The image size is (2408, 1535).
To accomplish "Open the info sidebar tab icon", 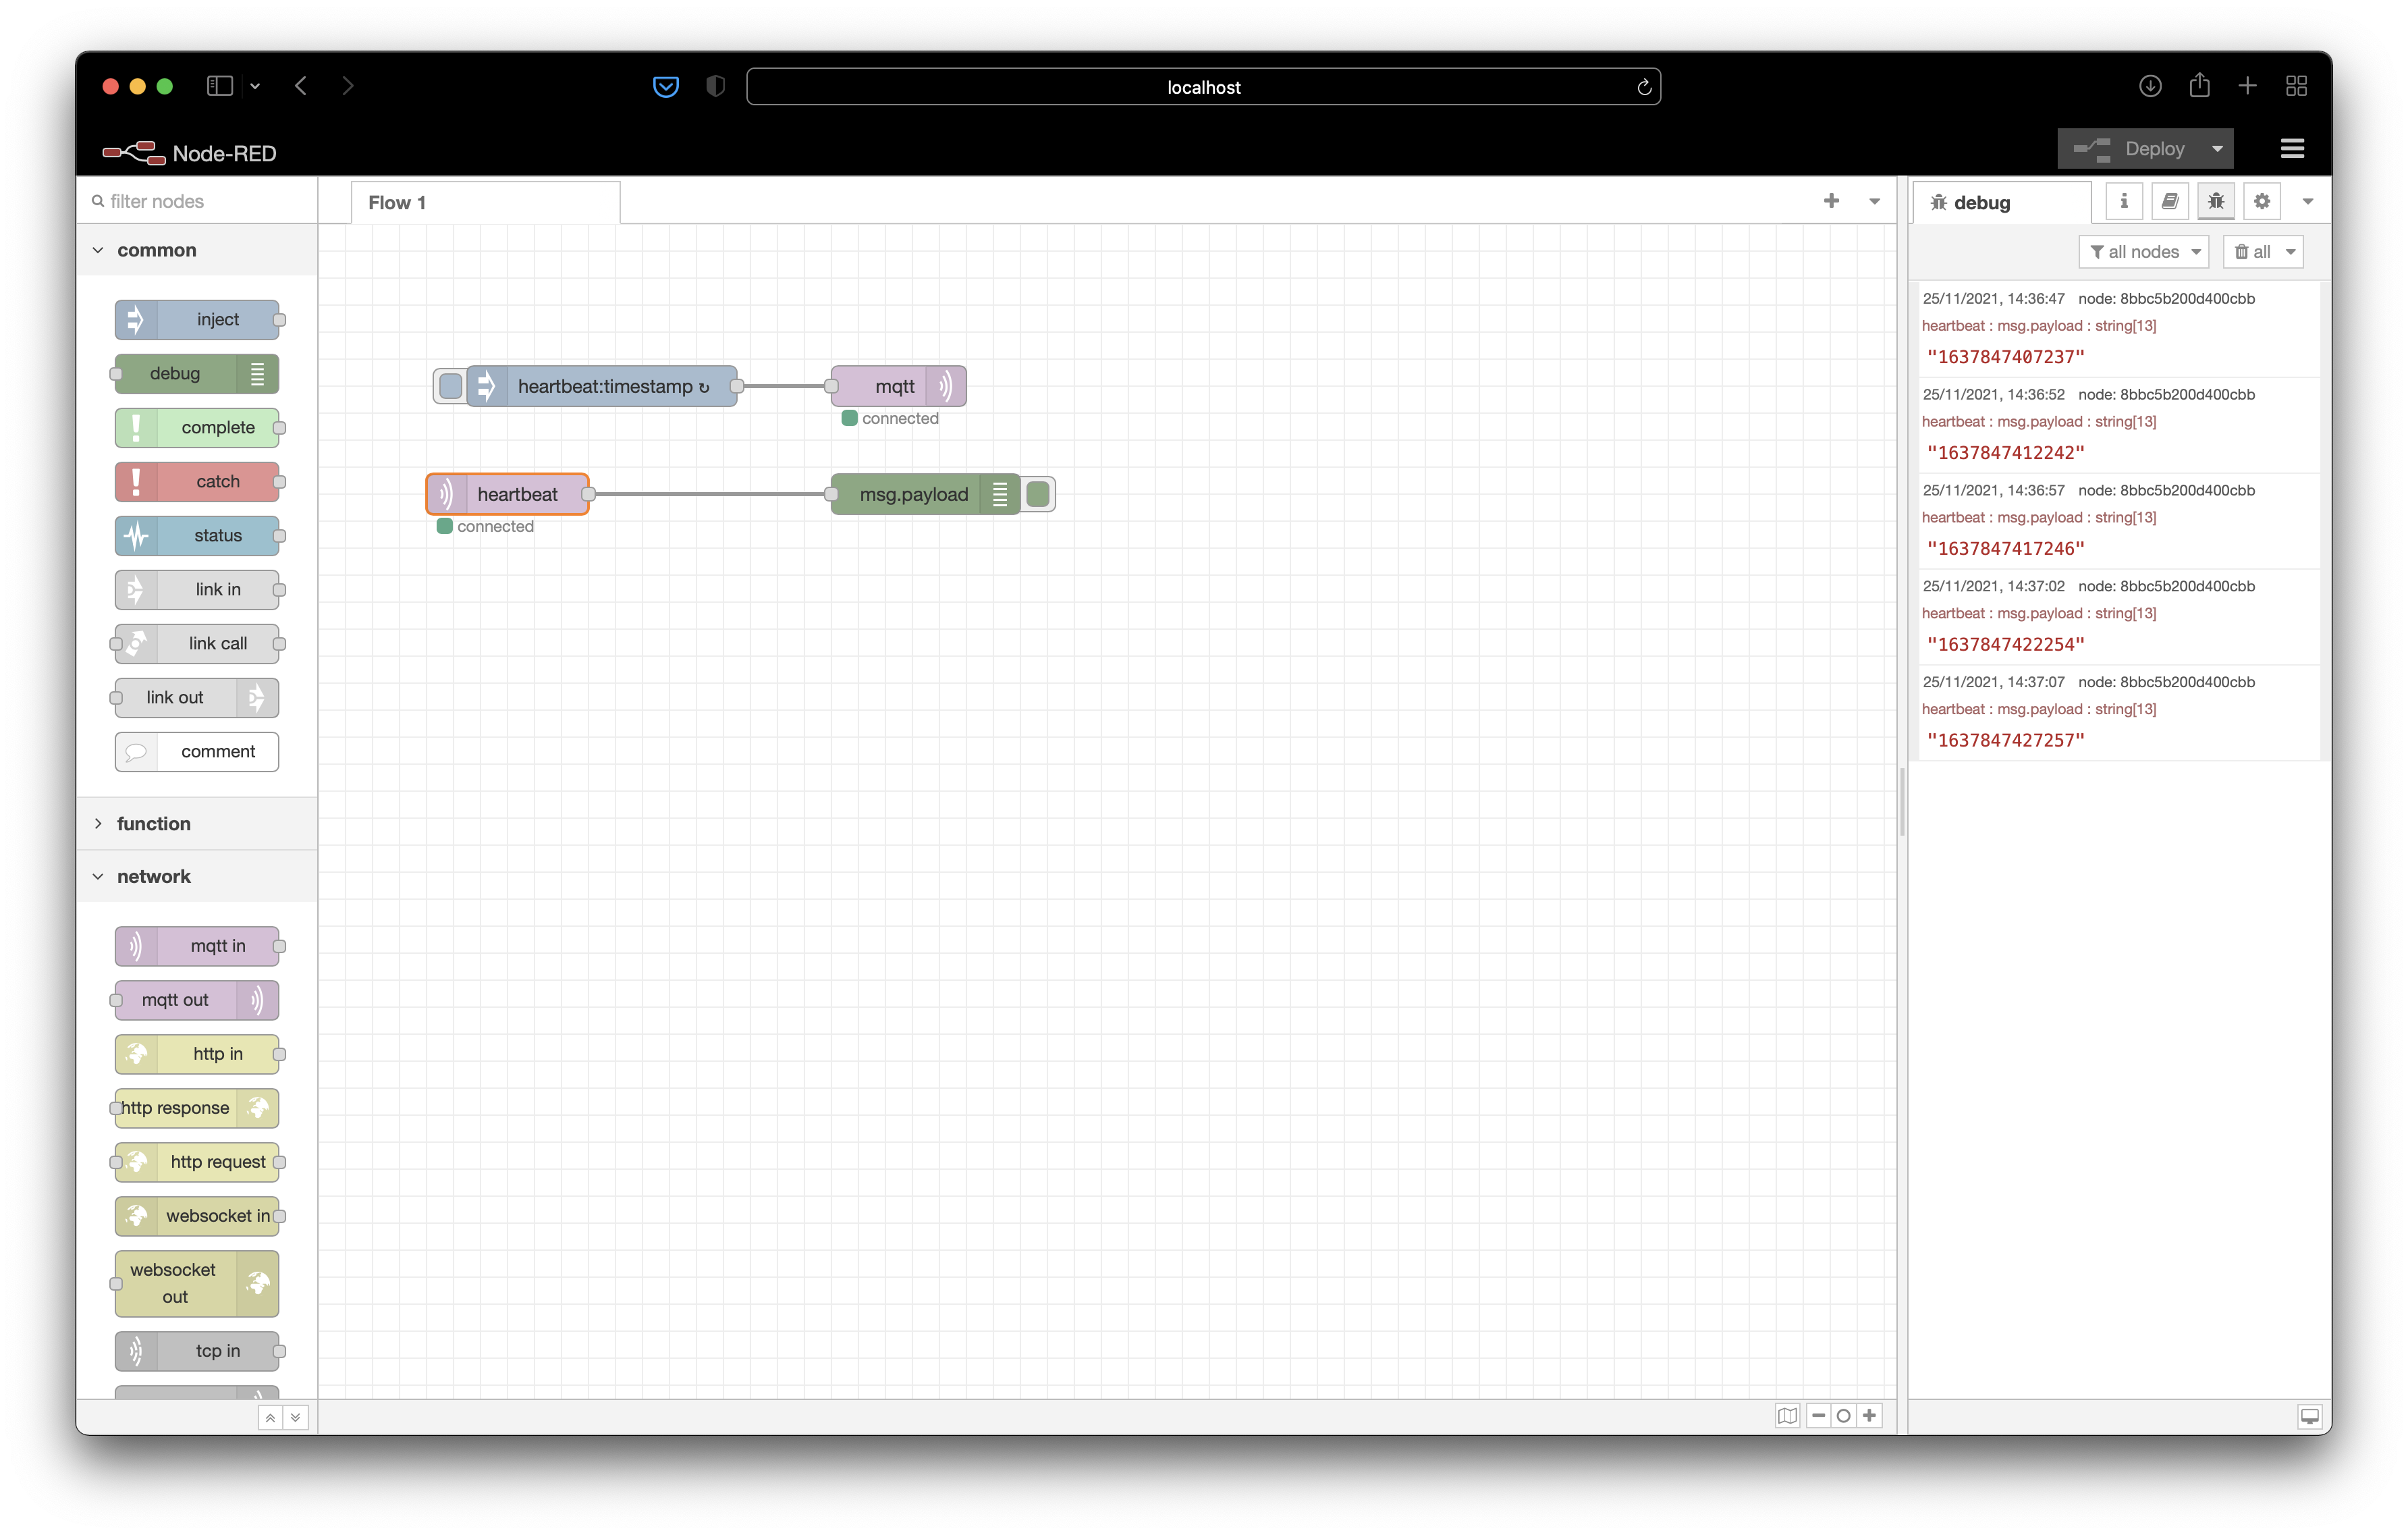I will click(2124, 201).
